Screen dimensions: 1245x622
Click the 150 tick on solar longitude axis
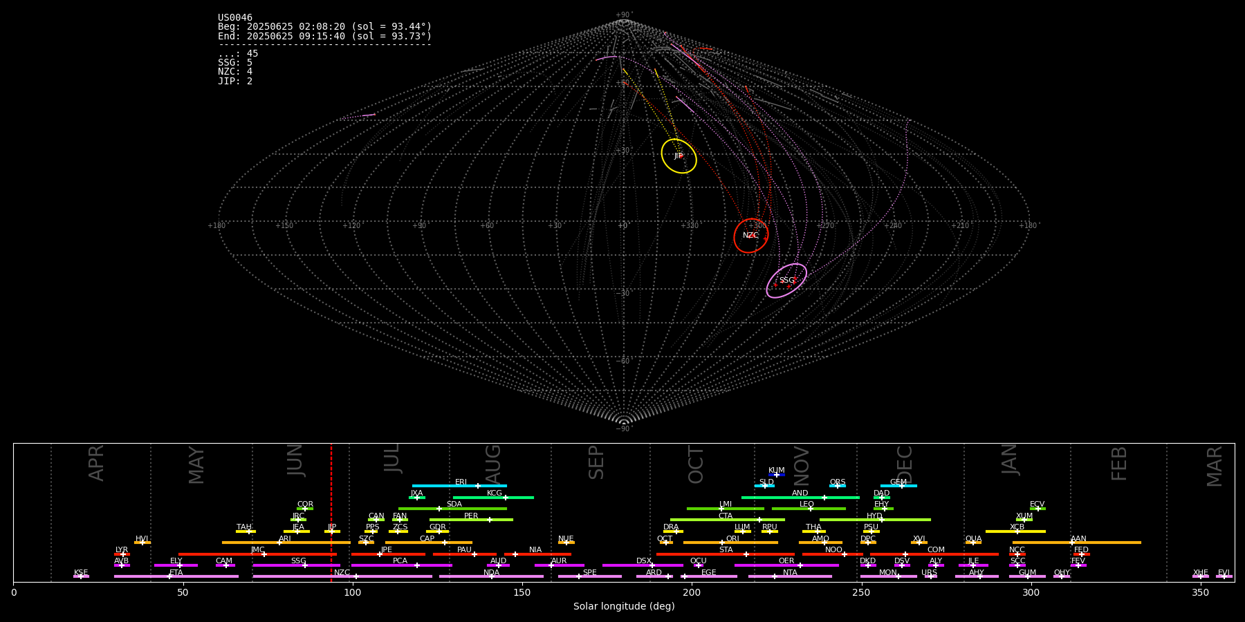[x=522, y=592]
